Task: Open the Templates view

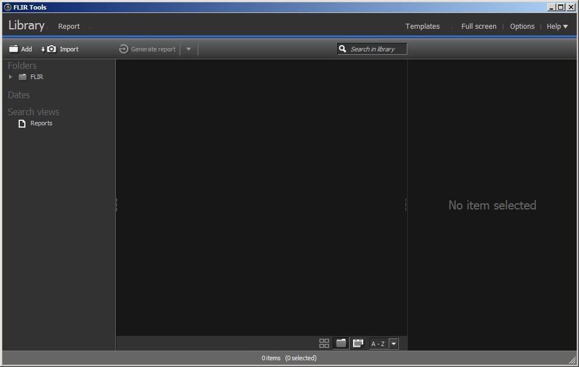Action: click(x=422, y=26)
